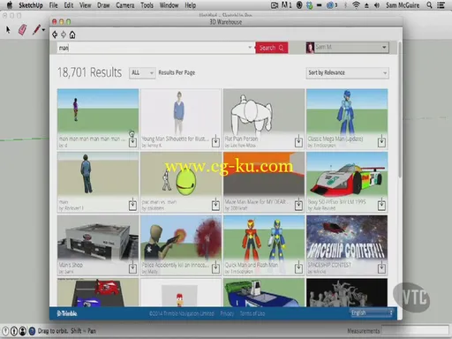Screen dimensions: 452x339
Task: Download the pac man vs. man model
Action: (215, 205)
